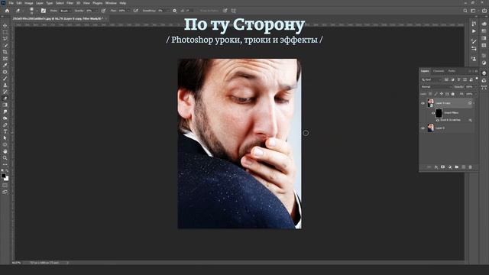Open the File menu
Screen dimensions: 489x275
pos(11,3)
